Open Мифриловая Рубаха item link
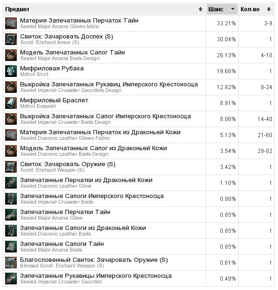Screen dimensions: 278x290 (52, 68)
